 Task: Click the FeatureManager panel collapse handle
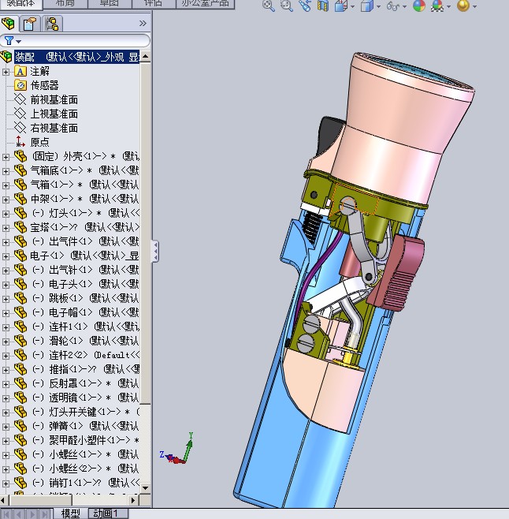pyautogui.click(x=154, y=252)
